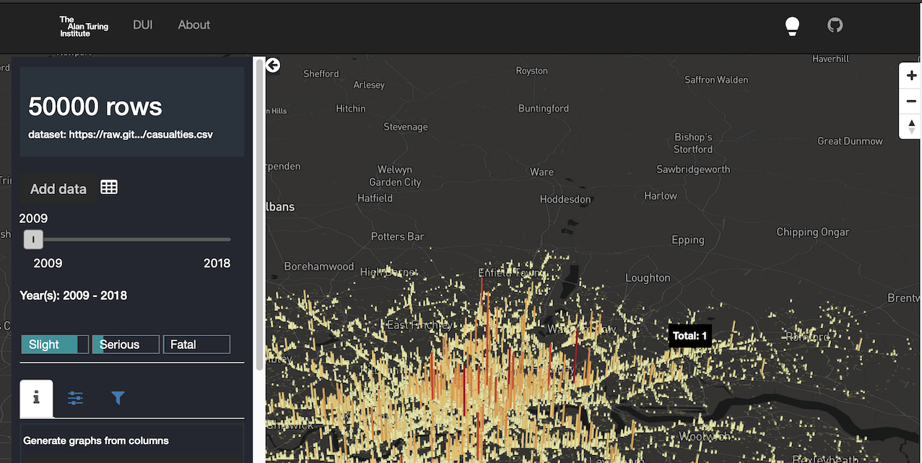
Task: Zoom out on the map
Action: [x=911, y=102]
